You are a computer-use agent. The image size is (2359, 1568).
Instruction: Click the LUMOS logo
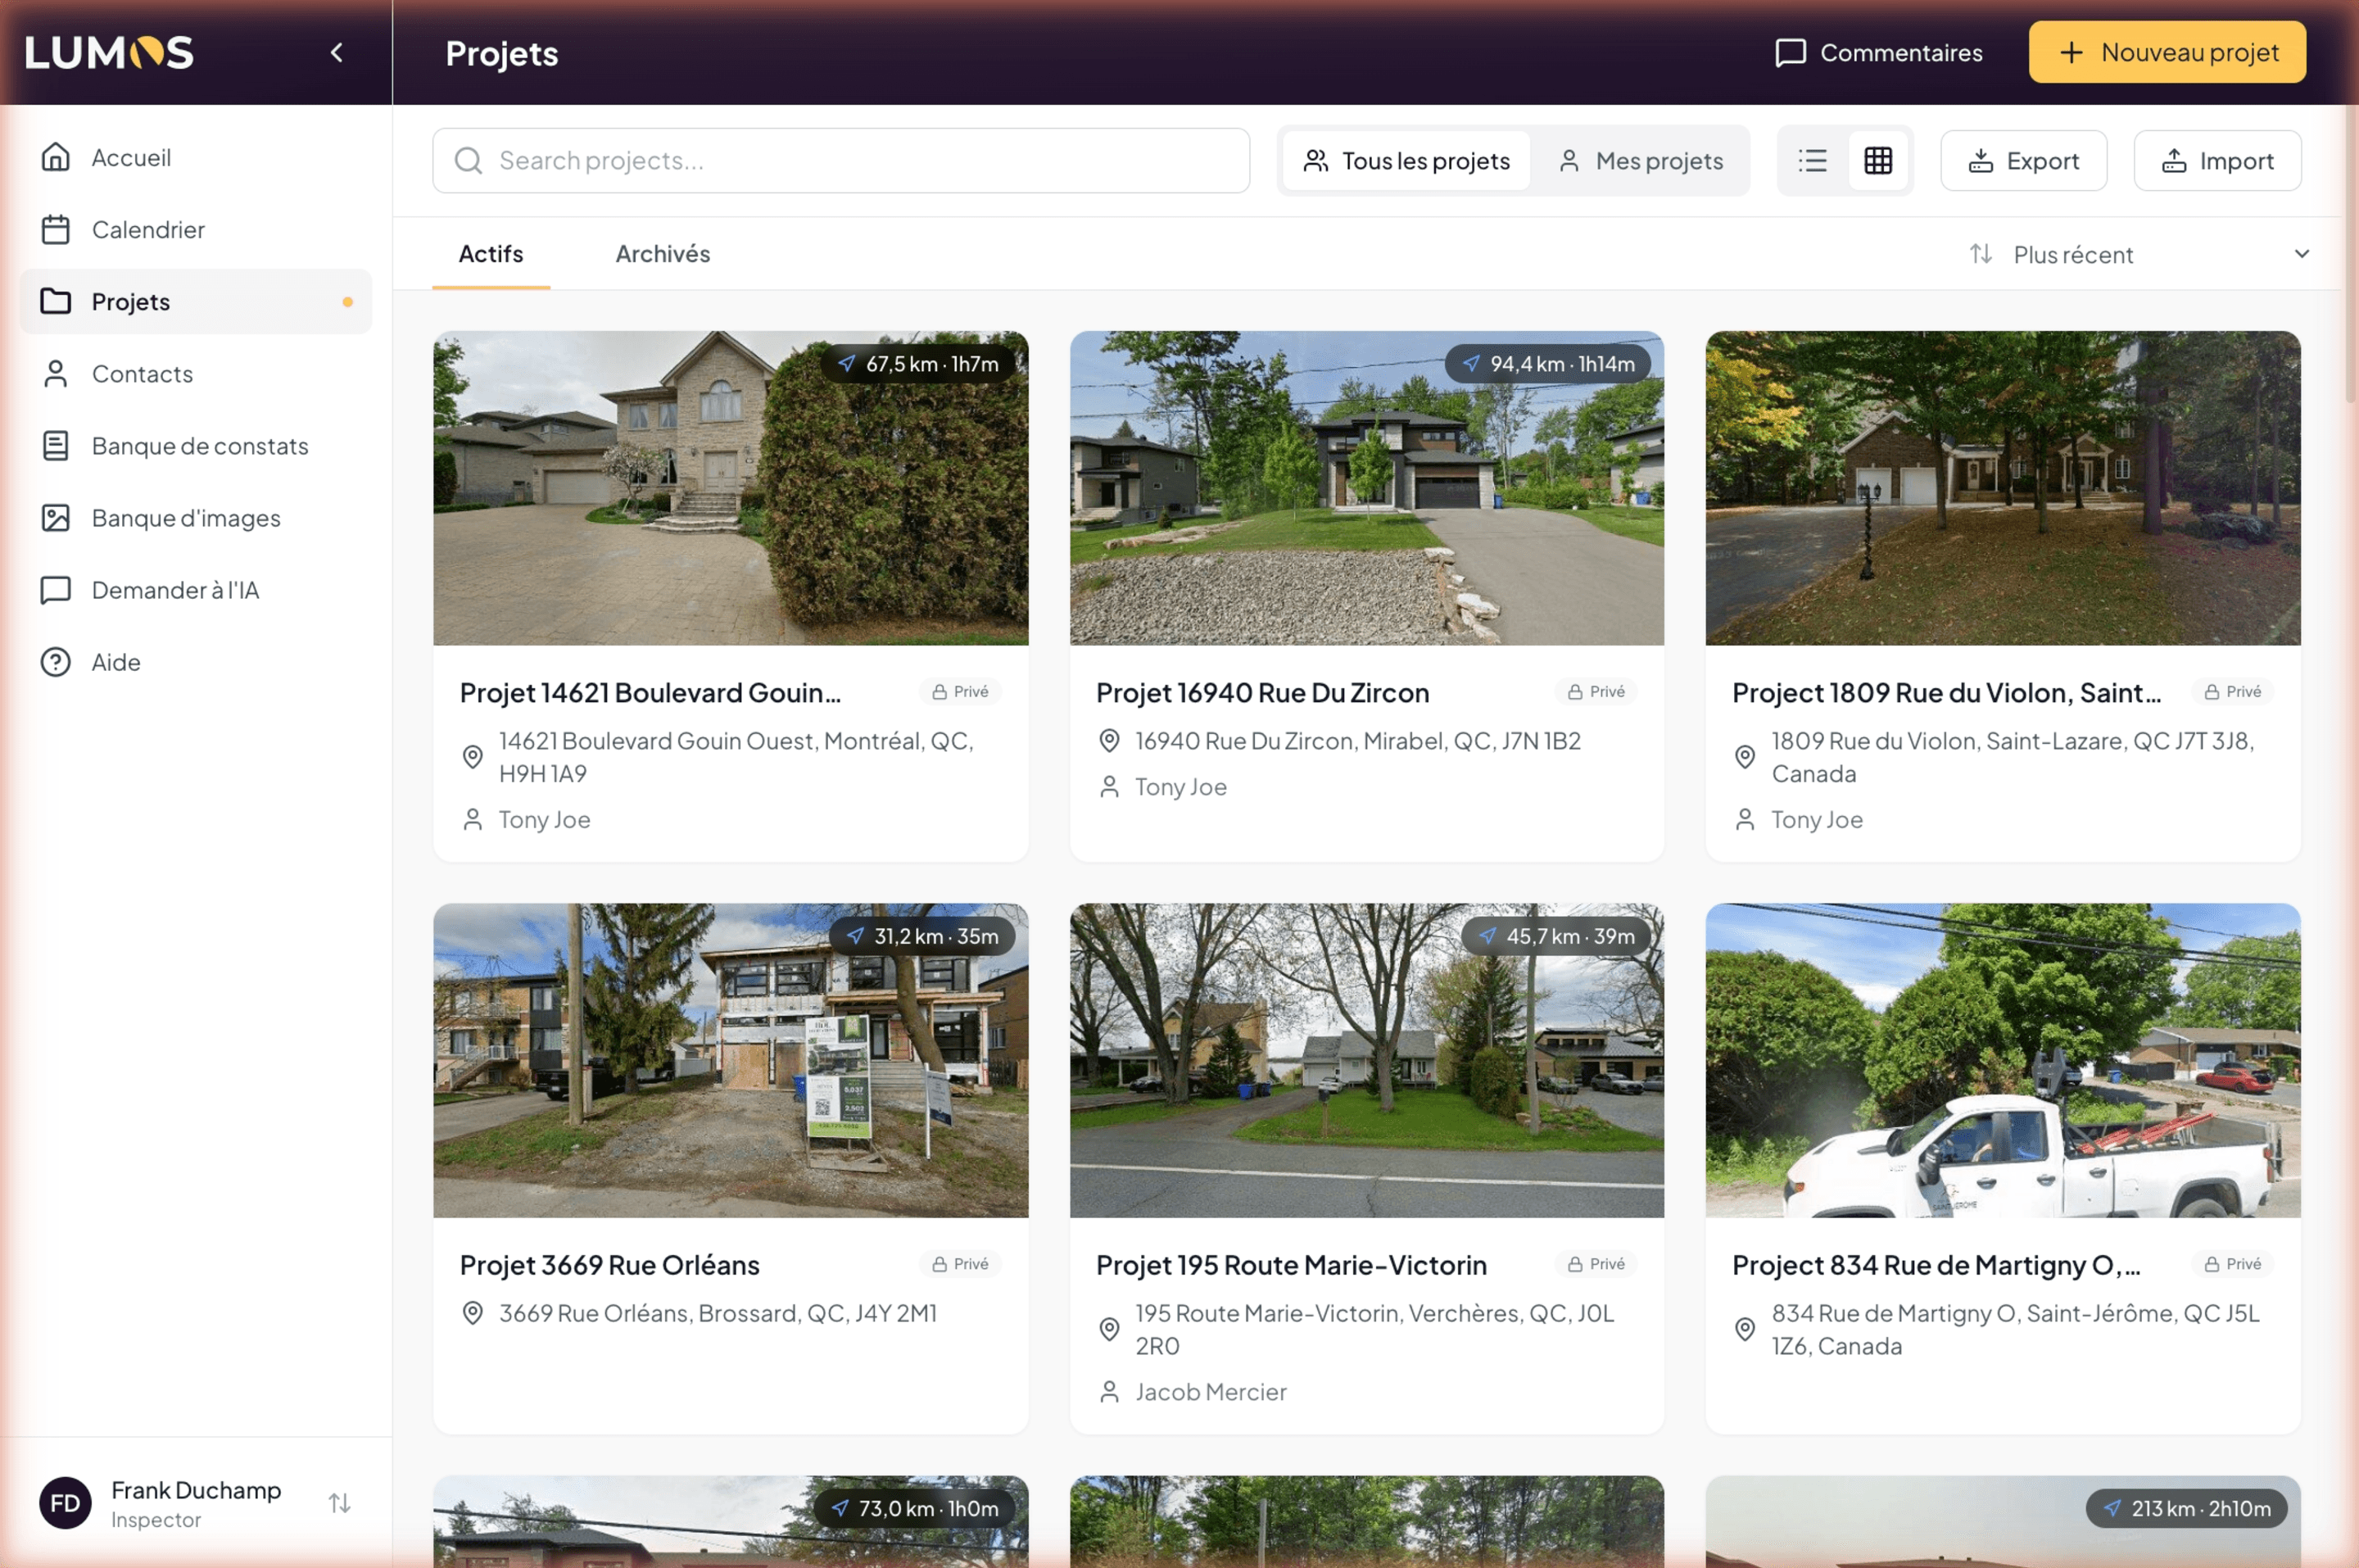[109, 53]
